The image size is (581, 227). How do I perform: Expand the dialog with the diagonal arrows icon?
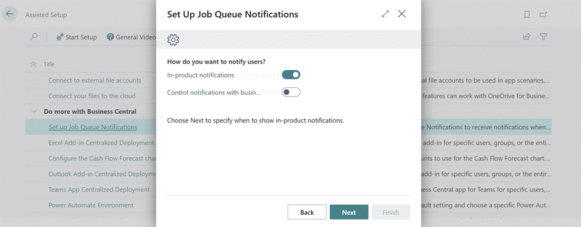click(385, 14)
